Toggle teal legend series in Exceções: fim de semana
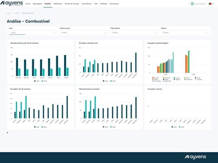This screenshot has width=218, height=163. tap(42, 127)
